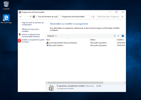Click '2 programmes installés' status text
This screenshot has height=100, width=141.
65,88
